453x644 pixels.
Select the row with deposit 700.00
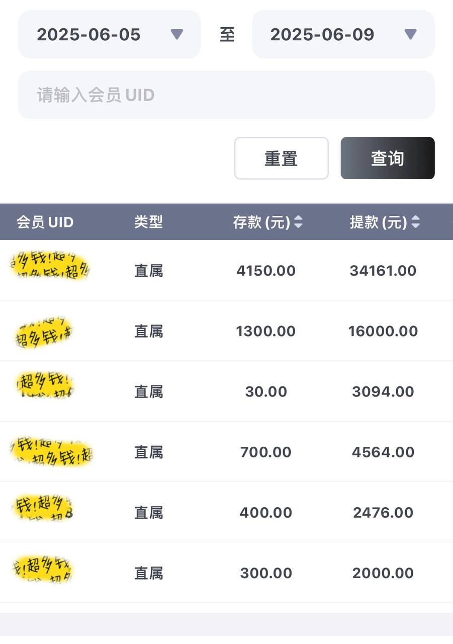pyautogui.click(x=226, y=452)
